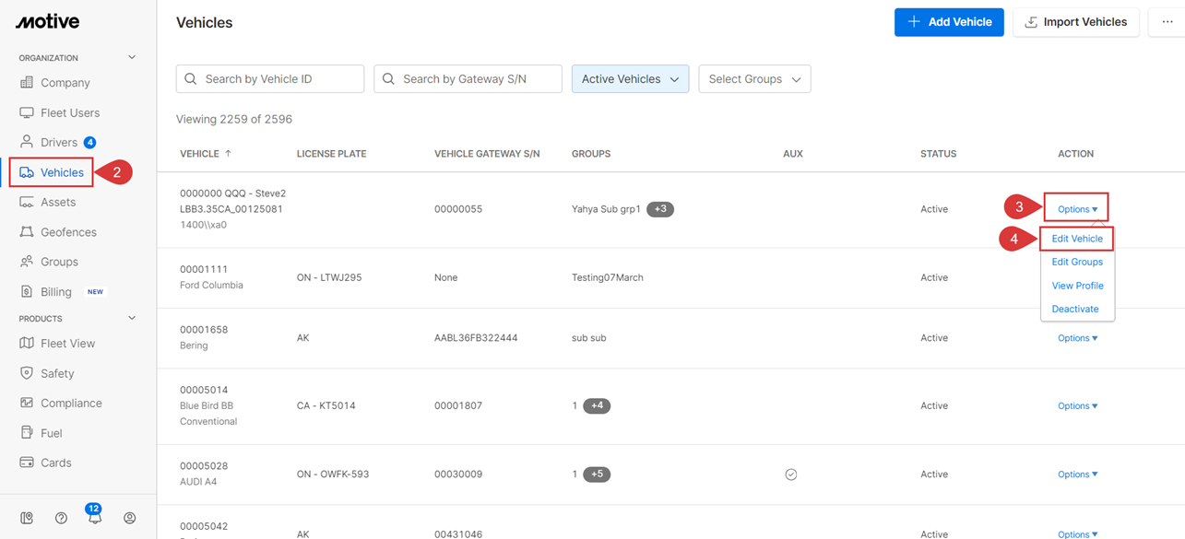This screenshot has height=539, width=1185.
Task: Open notifications showing 12 alerts
Action: coord(94,518)
